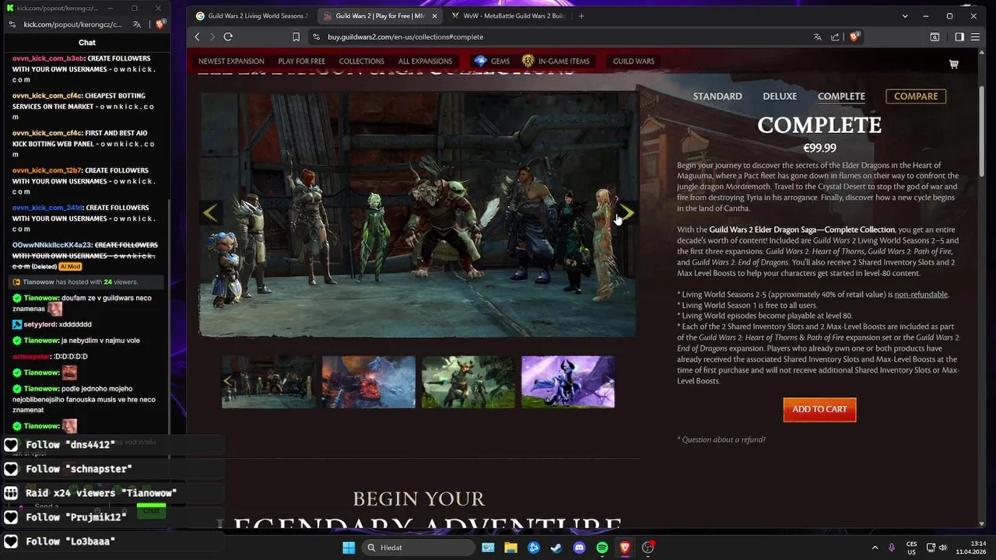Image resolution: width=996 pixels, height=560 pixels.
Task: Open the Guild Wars menu link
Action: [633, 61]
